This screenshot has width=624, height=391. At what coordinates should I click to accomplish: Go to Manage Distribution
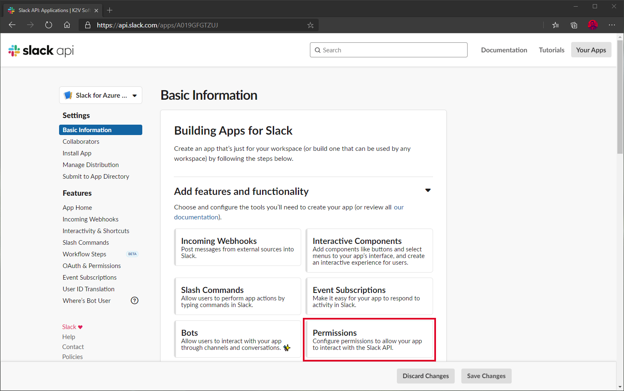[91, 165]
